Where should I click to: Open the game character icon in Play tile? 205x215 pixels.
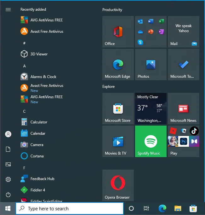(x=173, y=141)
